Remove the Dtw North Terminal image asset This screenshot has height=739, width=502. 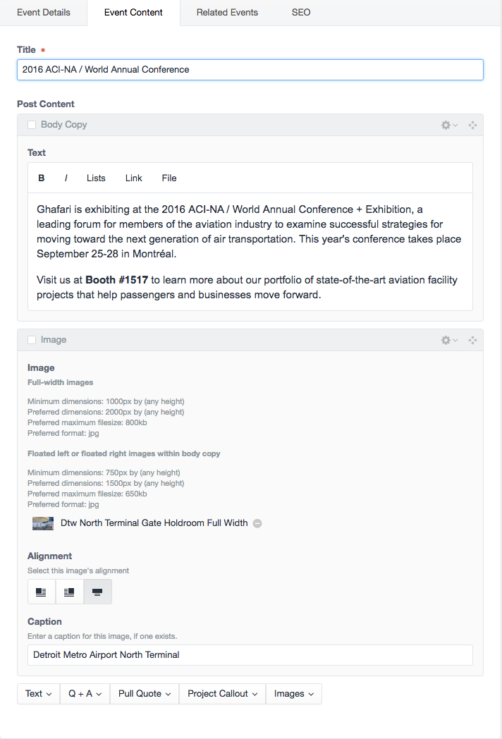257,523
